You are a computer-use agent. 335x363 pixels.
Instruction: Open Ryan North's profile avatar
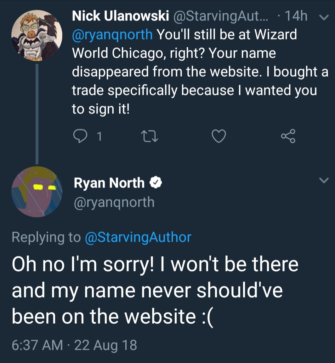[x=37, y=192]
